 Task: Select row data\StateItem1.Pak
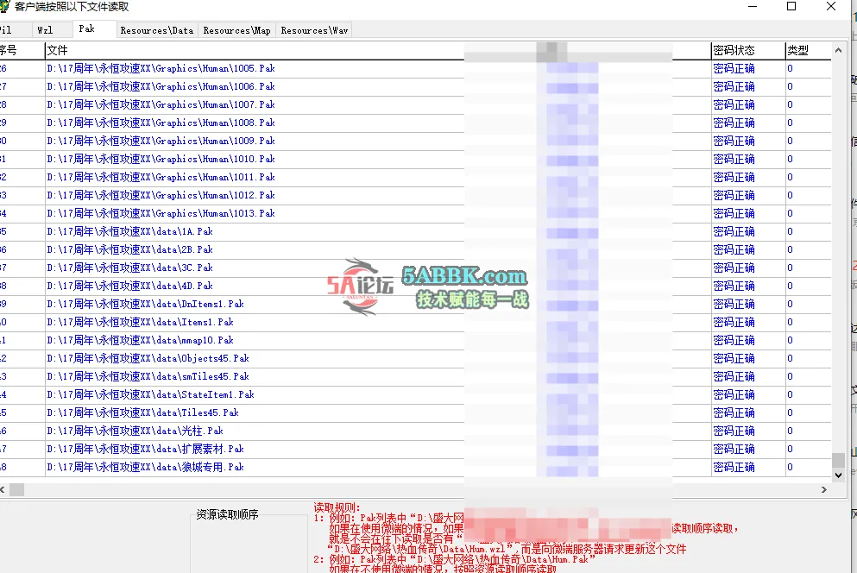coord(415,394)
